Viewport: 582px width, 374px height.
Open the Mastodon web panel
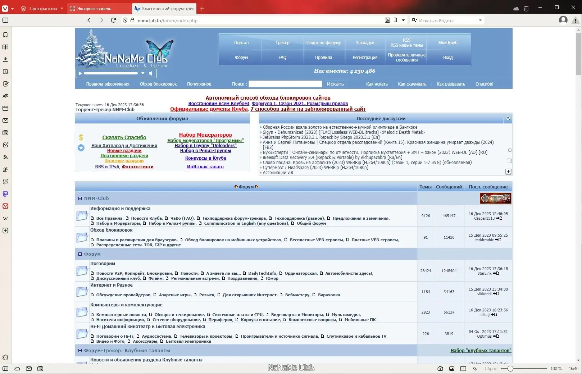tap(5, 194)
